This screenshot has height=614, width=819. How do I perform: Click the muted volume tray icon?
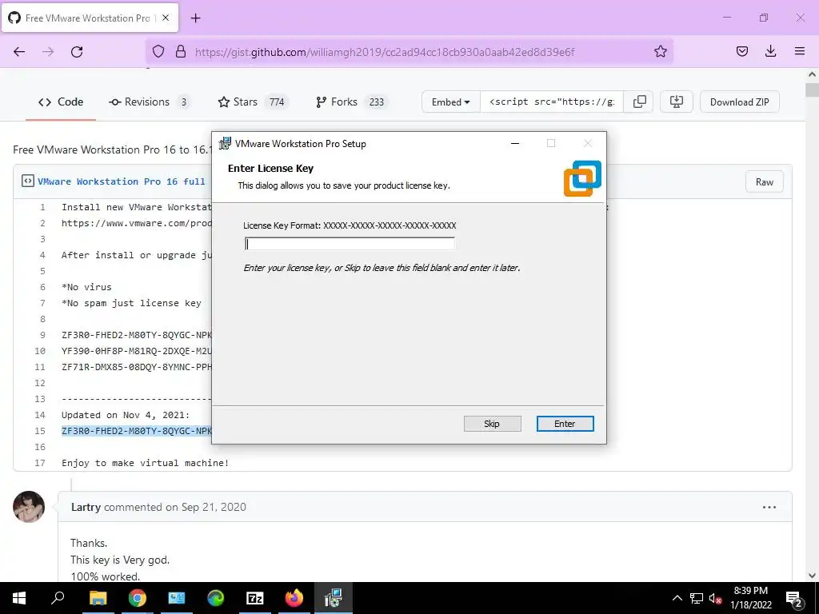point(716,599)
